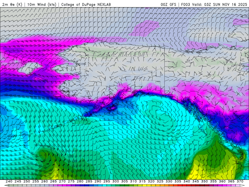
Task: Click the 315 color scale number
Action: (x=142, y=181)
